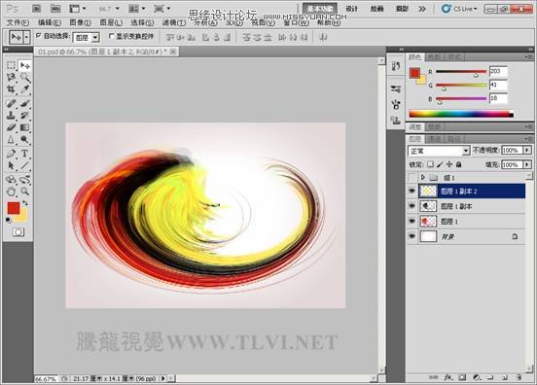Select the History Brush tool

[24, 116]
